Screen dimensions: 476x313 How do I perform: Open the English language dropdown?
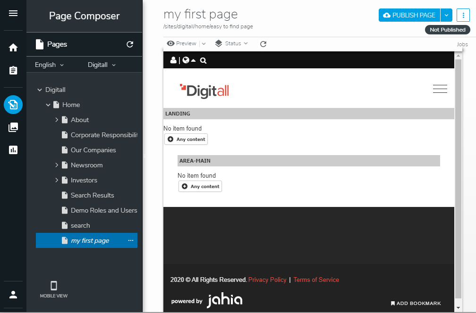(49, 65)
